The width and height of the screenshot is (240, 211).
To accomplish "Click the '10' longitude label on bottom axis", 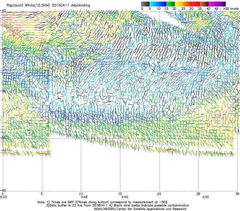I will tap(81, 194).
